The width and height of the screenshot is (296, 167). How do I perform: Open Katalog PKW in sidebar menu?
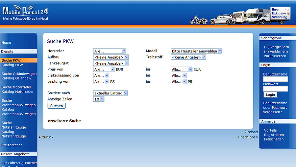[x=12, y=65]
